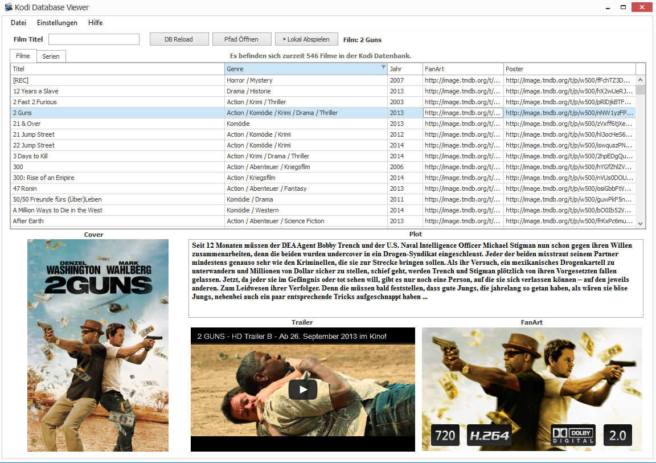Click the Poster URL for [REC]
This screenshot has width=656, height=463.
(x=569, y=80)
